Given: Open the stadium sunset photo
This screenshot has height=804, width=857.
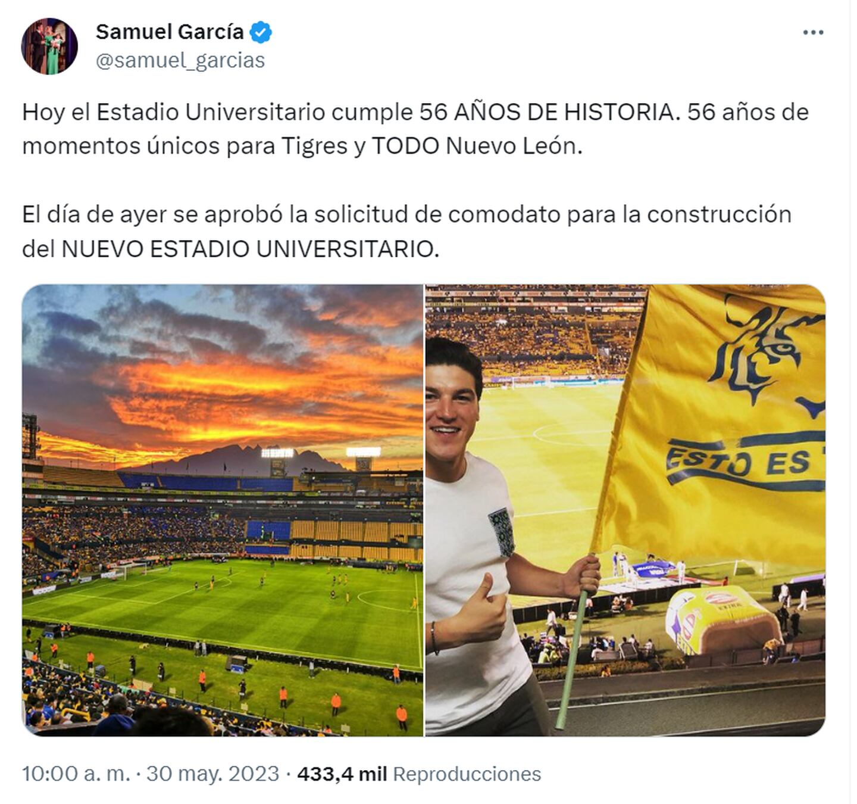Looking at the screenshot, I should 223,510.
